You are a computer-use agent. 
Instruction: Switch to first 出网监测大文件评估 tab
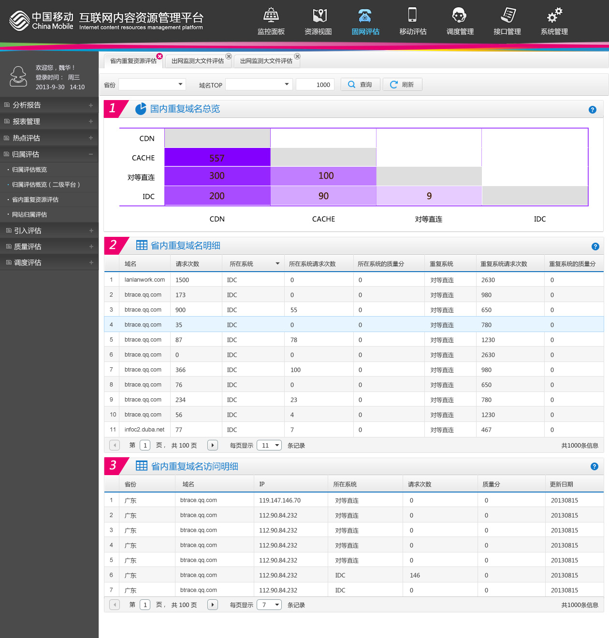click(197, 61)
